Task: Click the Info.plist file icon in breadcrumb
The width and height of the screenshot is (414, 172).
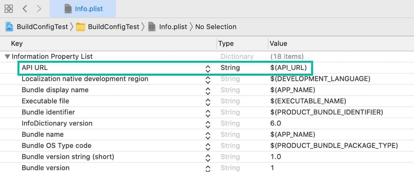Action: pyautogui.click(x=152, y=27)
